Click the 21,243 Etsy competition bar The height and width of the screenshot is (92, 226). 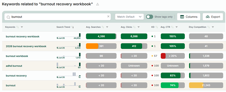[x=206, y=85]
